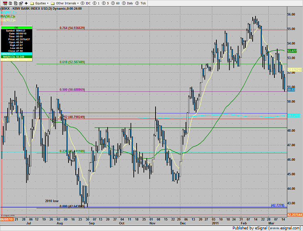303x231 pixels.
Task: Click the Price: 42.2076437 row
Action: [17, 39]
